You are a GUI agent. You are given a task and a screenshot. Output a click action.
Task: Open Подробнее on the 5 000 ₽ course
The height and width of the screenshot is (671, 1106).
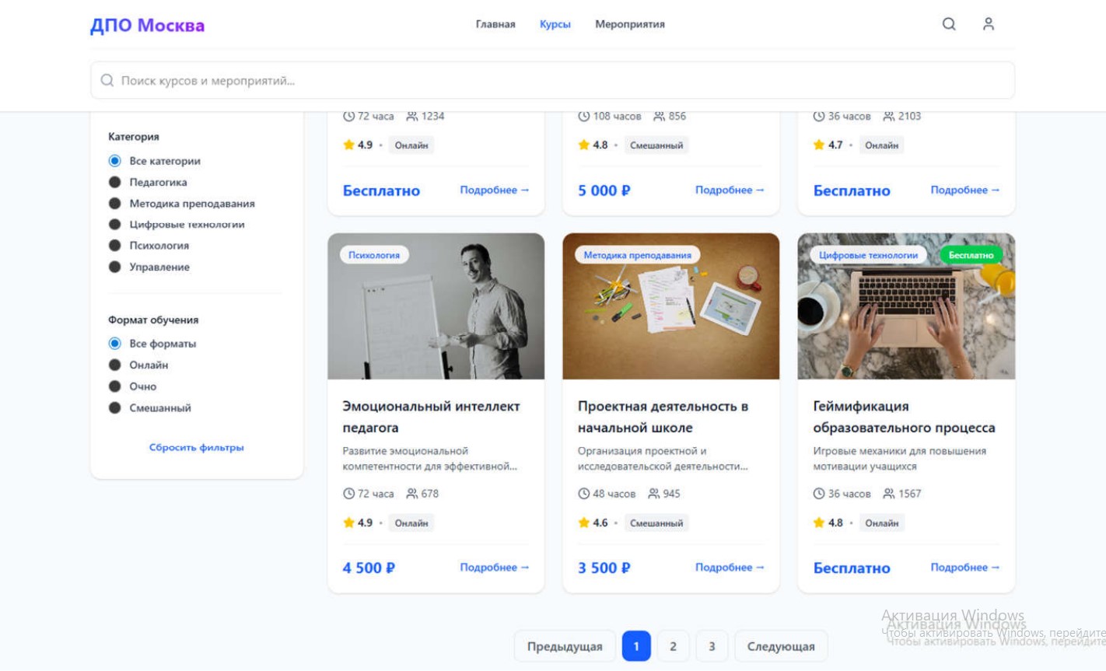[x=730, y=190]
